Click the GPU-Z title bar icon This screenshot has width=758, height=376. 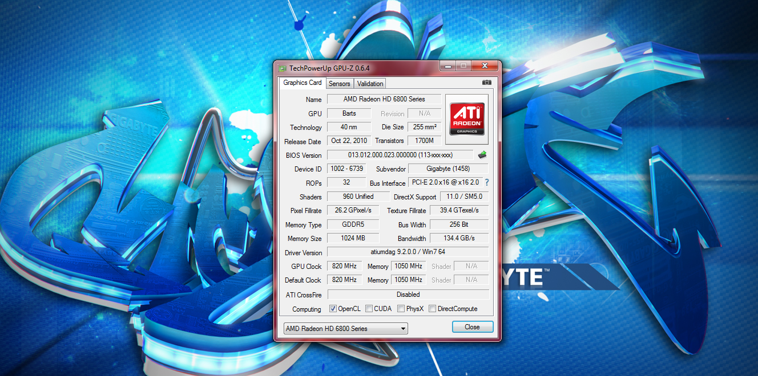pyautogui.click(x=282, y=68)
